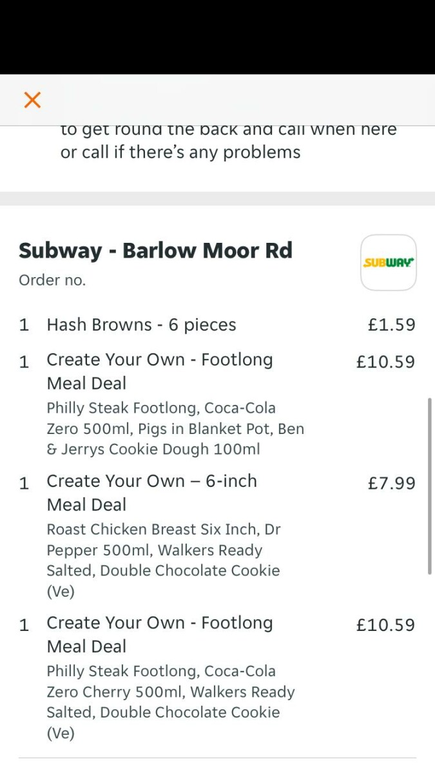Tap the £1.59 Hash Browns price
Image resolution: width=435 pixels, height=775 pixels.
coord(391,325)
